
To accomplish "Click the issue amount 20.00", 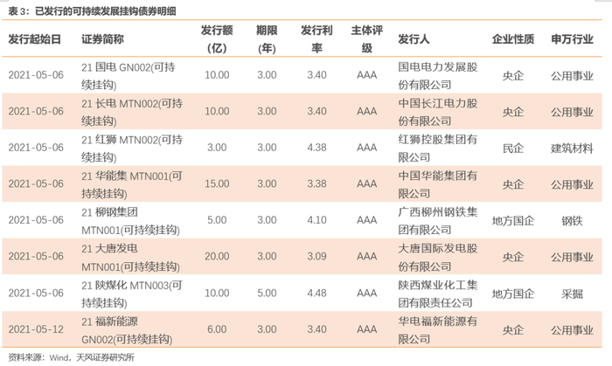I will coord(217,256).
